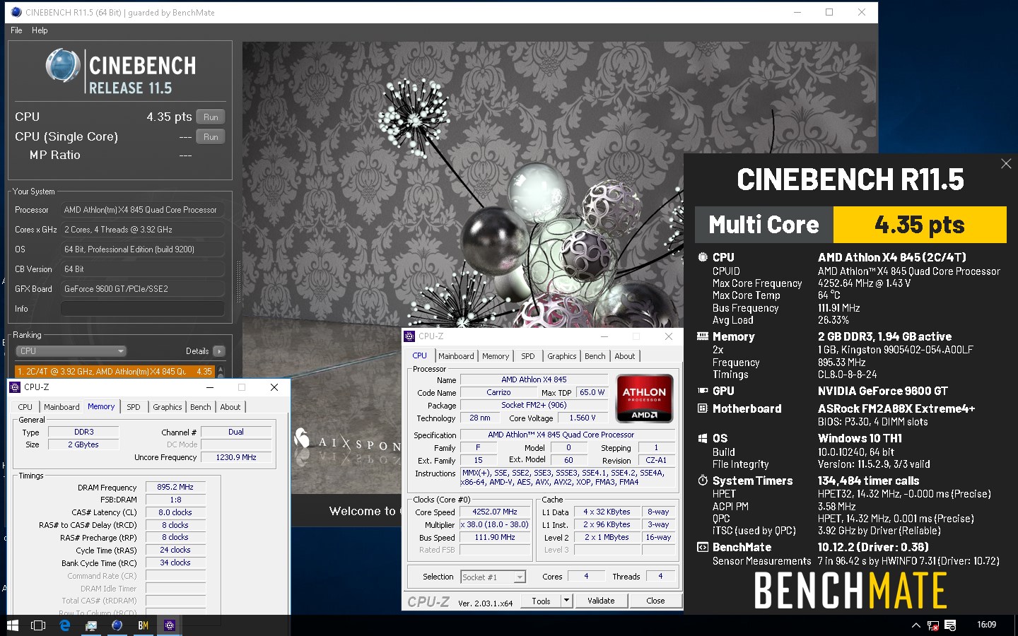Open SPD tab in front CPU-Z window
This screenshot has height=636, width=1018.
click(528, 356)
